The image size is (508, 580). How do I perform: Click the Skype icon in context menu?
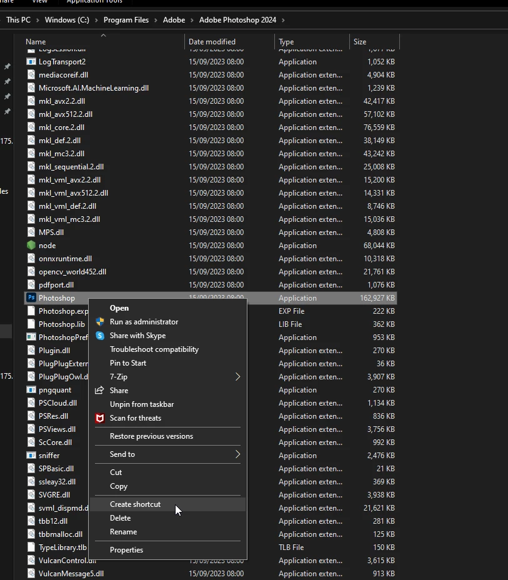point(100,336)
